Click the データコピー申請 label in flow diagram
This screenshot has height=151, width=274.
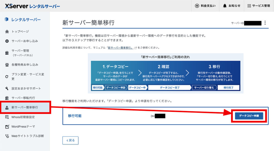point(116,88)
